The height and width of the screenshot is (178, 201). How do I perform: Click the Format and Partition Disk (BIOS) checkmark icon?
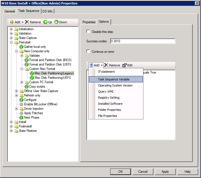point(27,60)
